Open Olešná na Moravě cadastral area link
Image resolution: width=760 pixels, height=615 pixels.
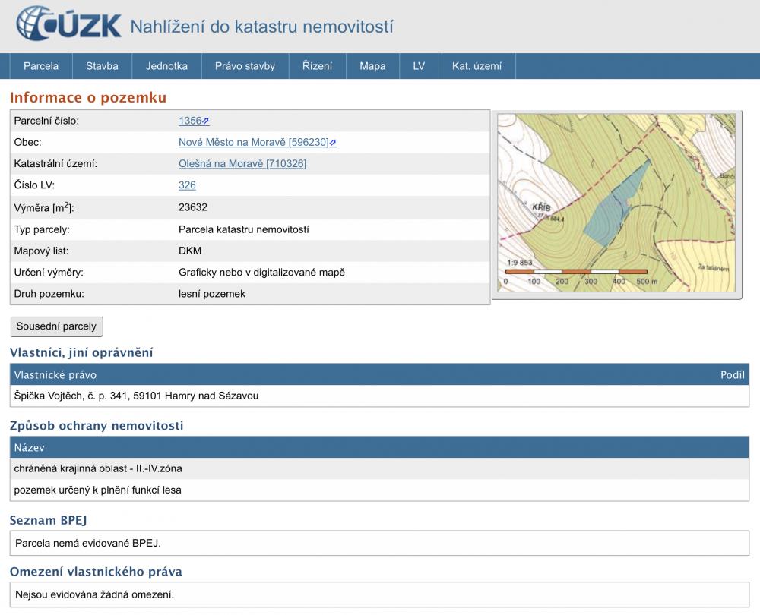pyautogui.click(x=242, y=163)
